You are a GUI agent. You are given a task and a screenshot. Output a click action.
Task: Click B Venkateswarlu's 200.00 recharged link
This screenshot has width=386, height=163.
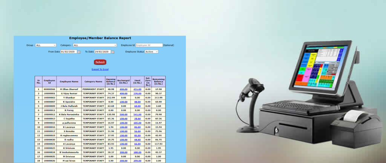[x=123, y=152]
